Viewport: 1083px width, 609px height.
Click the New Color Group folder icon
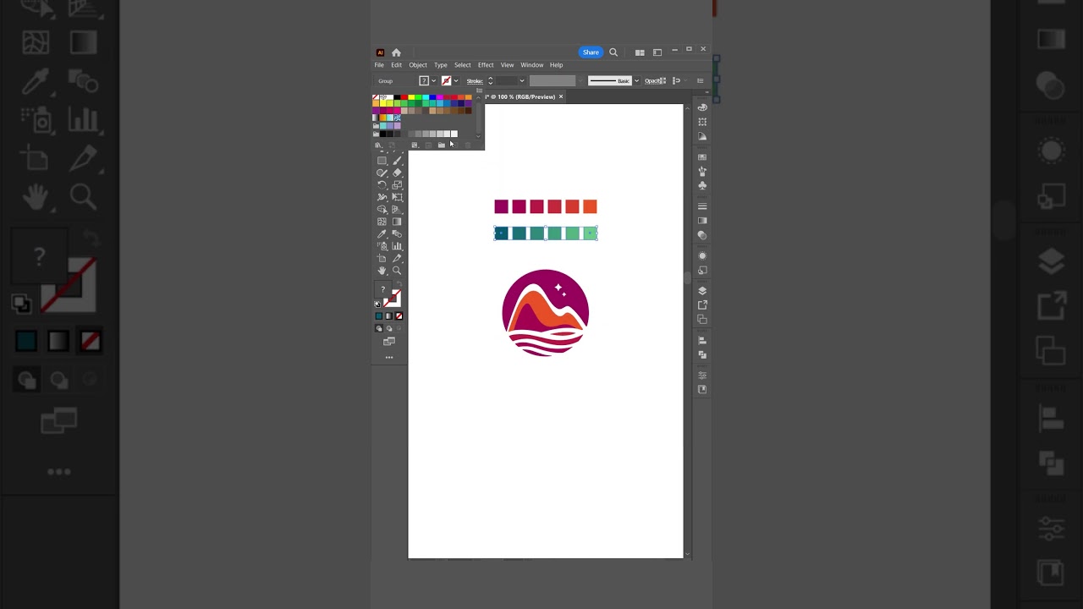[x=442, y=145]
